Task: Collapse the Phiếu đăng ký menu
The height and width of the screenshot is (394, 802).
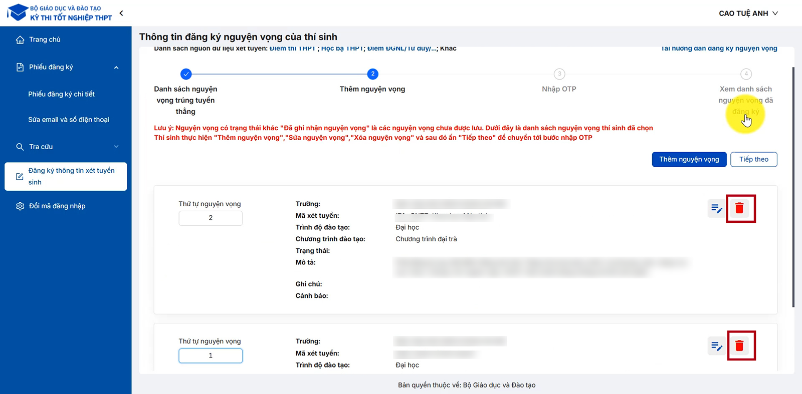Action: (116, 68)
